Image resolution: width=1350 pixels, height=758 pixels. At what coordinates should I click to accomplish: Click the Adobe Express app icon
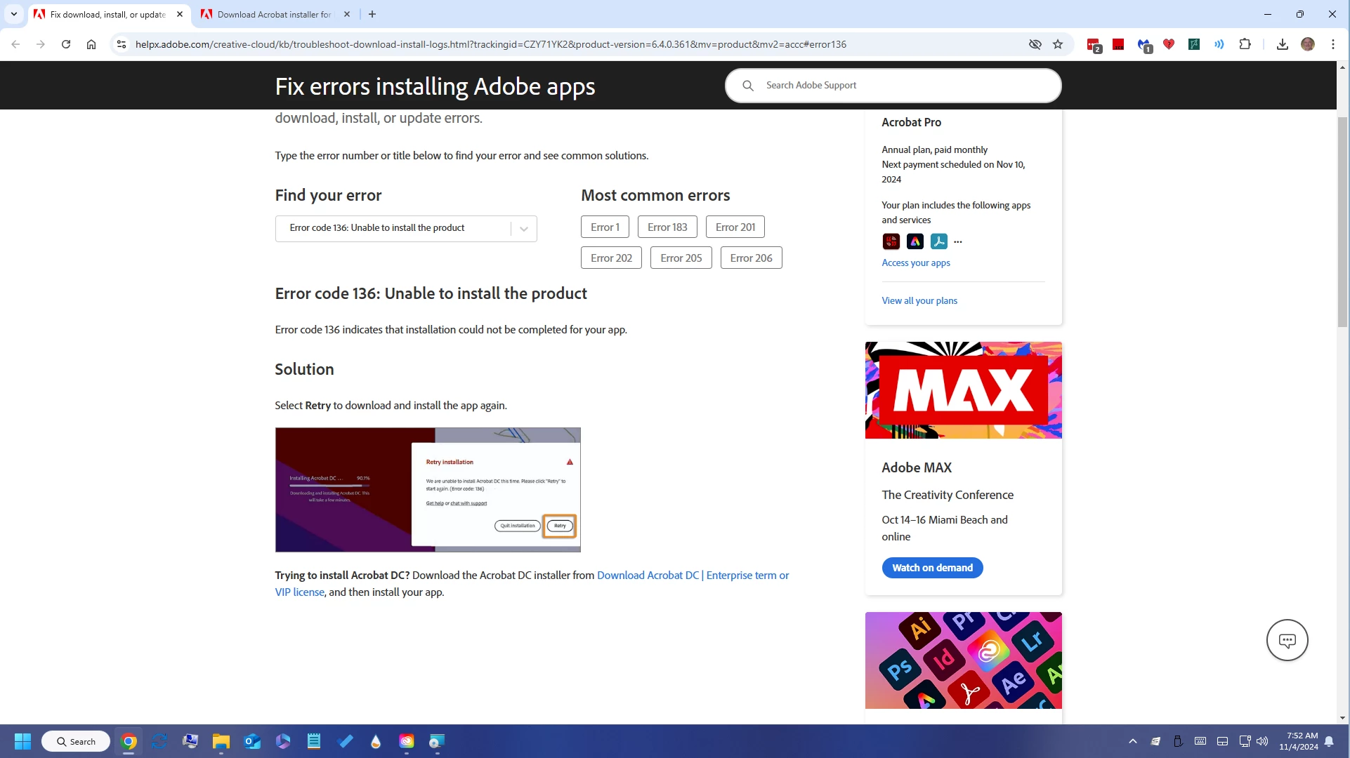pos(915,241)
